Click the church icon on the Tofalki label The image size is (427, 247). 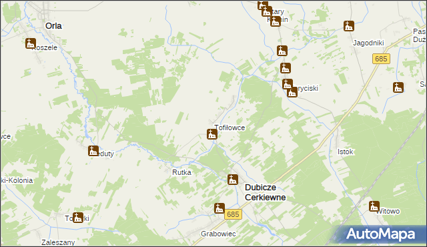coord(78,218)
